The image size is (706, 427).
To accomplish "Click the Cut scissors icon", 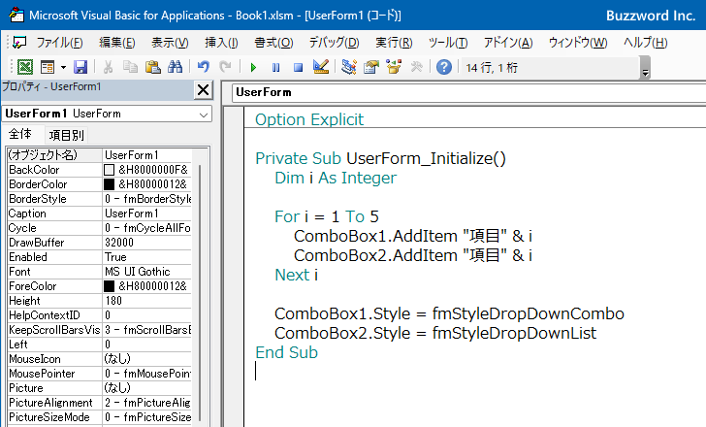I will pyautogui.click(x=108, y=67).
